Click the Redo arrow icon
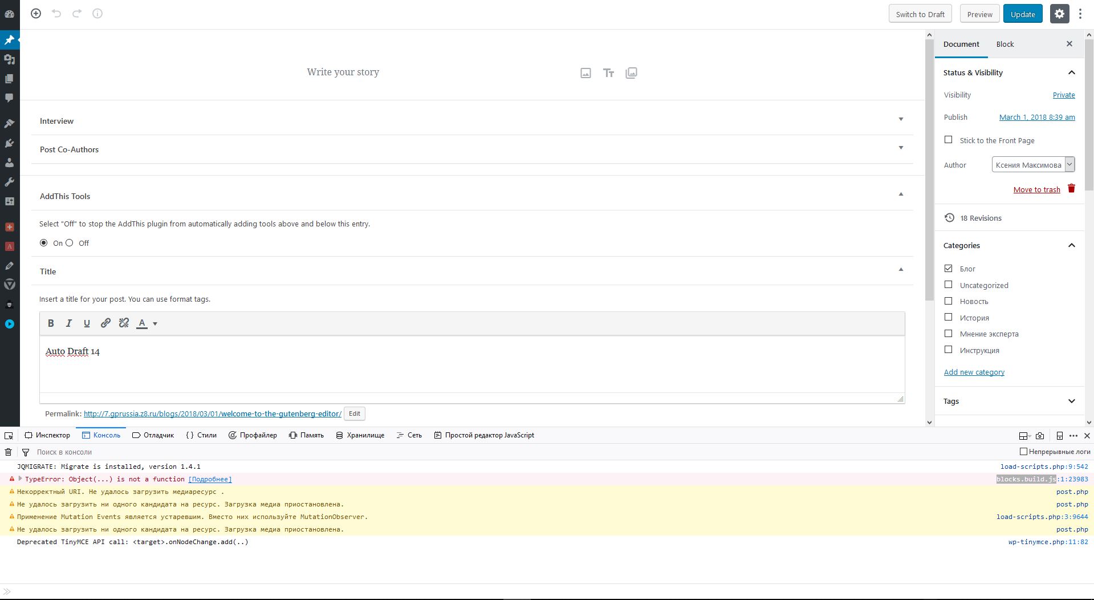 tap(77, 14)
